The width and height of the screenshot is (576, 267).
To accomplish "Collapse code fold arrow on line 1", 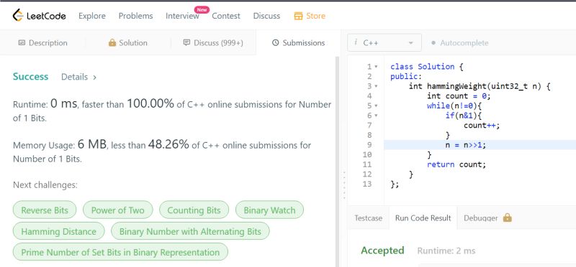I will pyautogui.click(x=376, y=67).
